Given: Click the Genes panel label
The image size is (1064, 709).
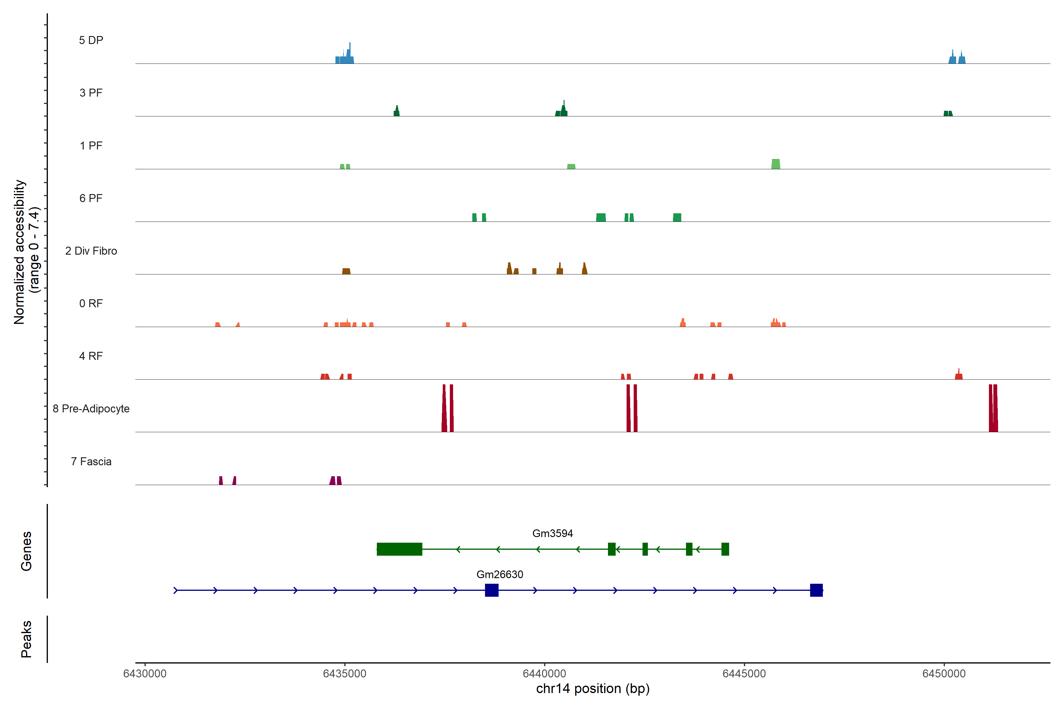Looking at the screenshot, I should [26, 551].
